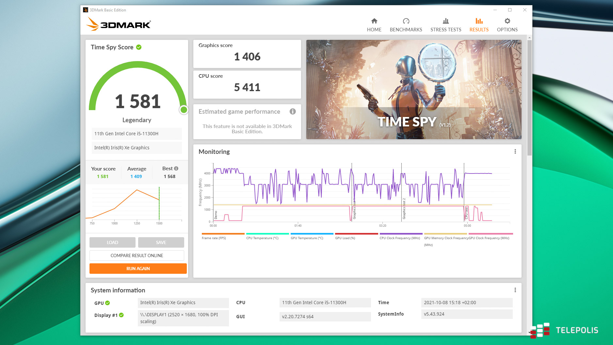Click the vertical scrollbar on the right
Image resolution: width=613 pixels, height=345 pixels.
click(x=529, y=98)
